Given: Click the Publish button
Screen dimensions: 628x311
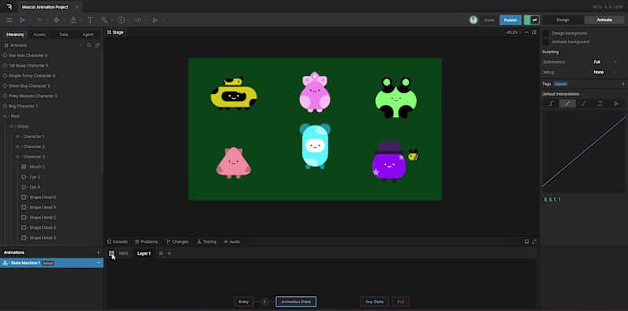Looking at the screenshot, I should [510, 20].
